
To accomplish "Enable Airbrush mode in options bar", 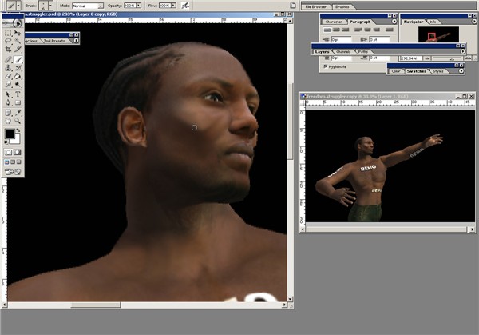I will pos(185,6).
